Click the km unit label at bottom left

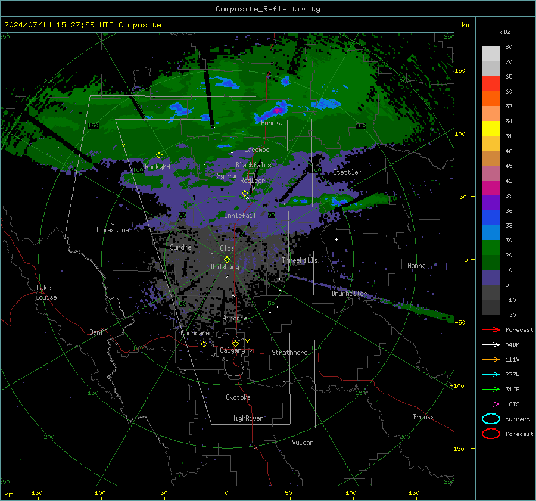pyautogui.click(x=9, y=494)
